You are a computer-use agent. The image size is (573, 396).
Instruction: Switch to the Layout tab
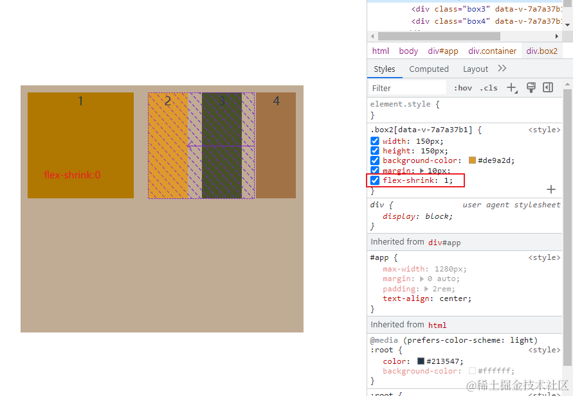pyautogui.click(x=475, y=69)
